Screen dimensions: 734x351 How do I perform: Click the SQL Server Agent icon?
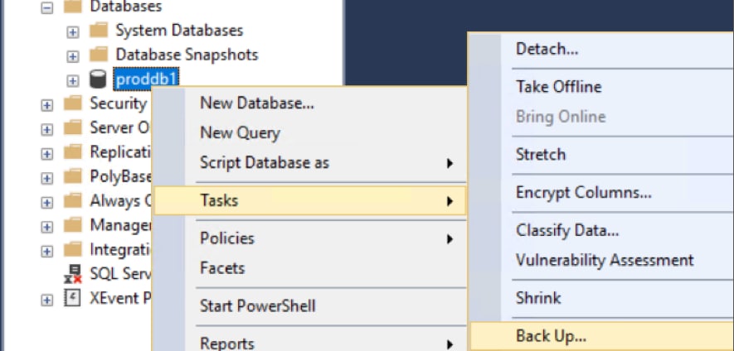pos(74,274)
